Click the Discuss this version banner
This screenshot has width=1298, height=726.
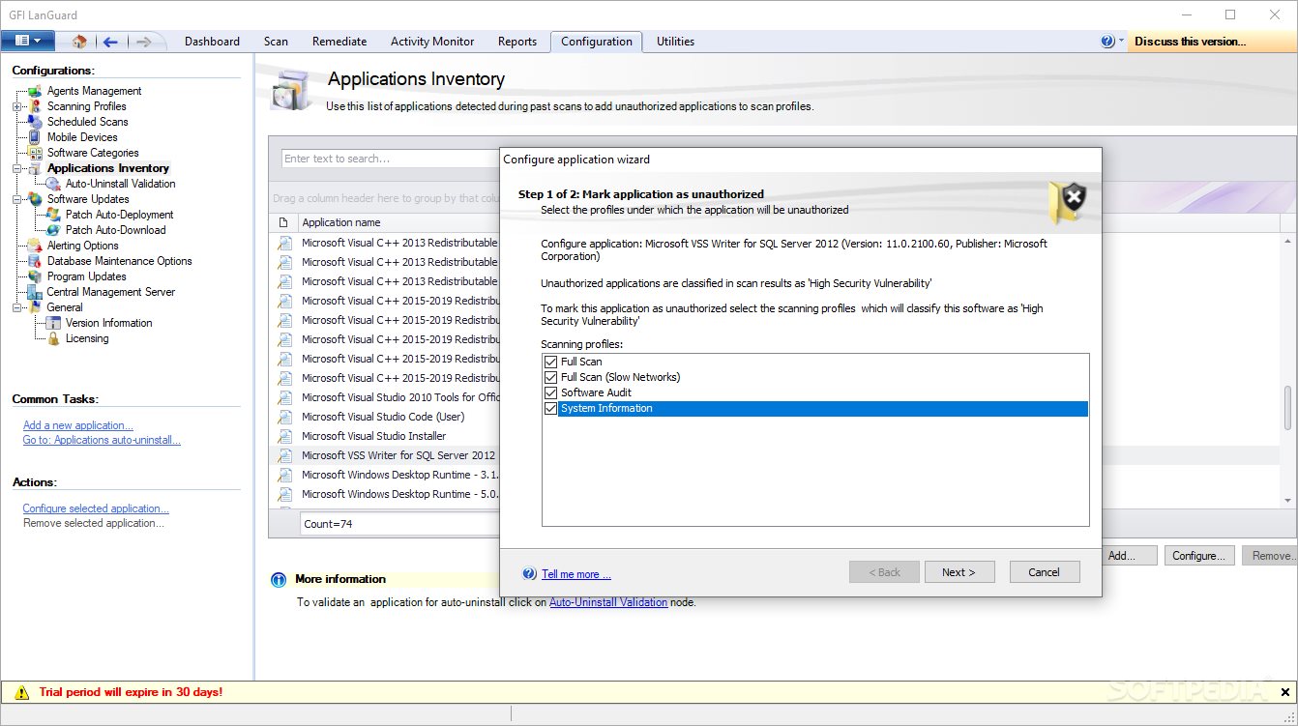pos(1210,42)
